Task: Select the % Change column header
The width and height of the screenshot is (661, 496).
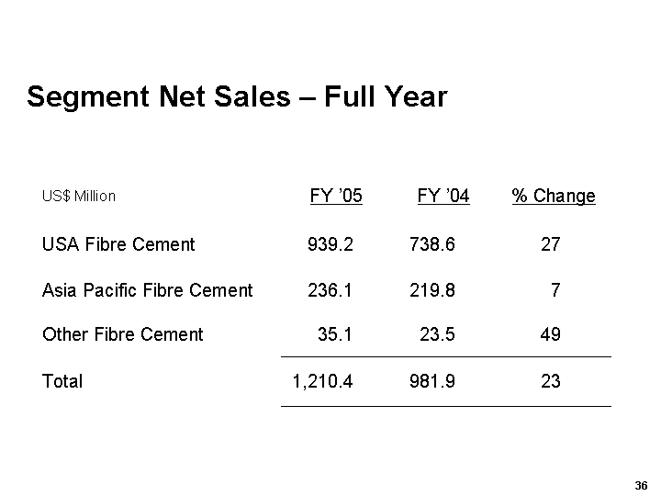Action: point(554,196)
